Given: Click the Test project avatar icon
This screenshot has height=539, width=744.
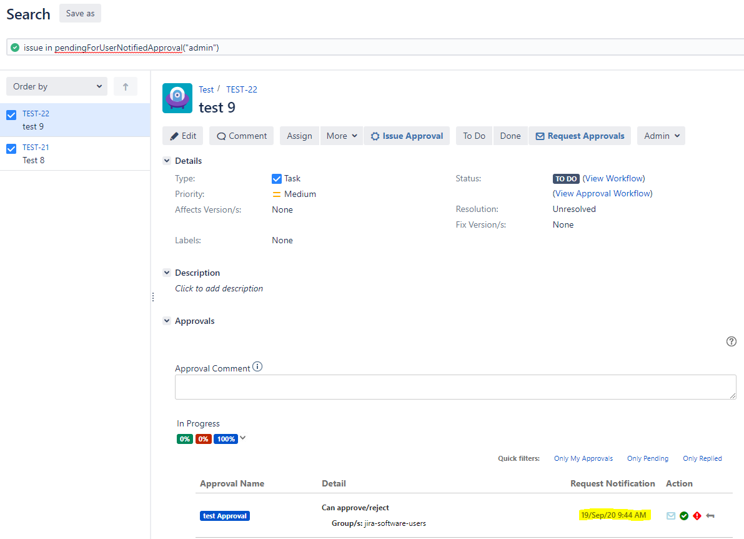Looking at the screenshot, I should pyautogui.click(x=177, y=98).
